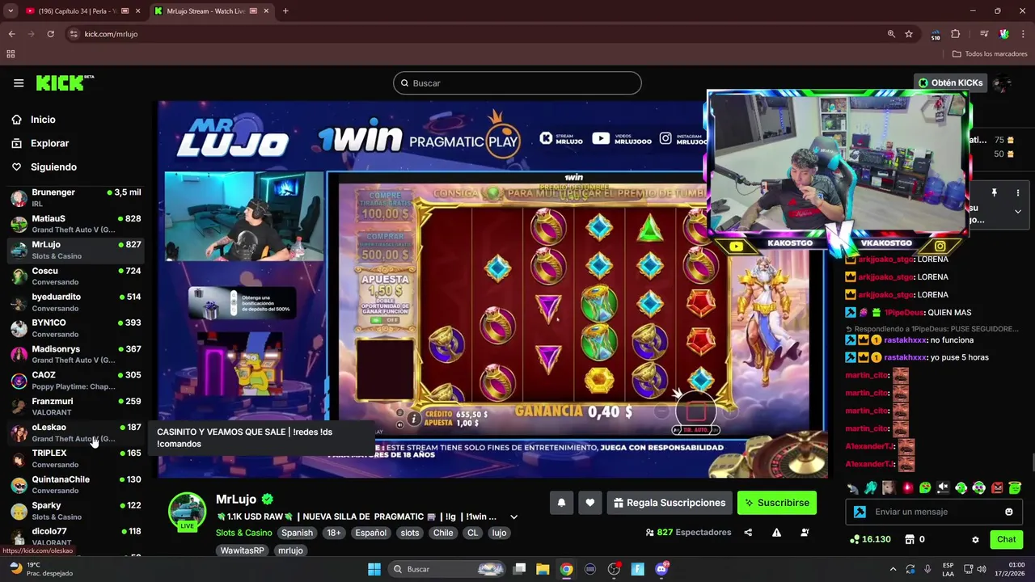This screenshot has width=1035, height=582.
Task: View the 16.130 channel points balance
Action: pos(870,539)
